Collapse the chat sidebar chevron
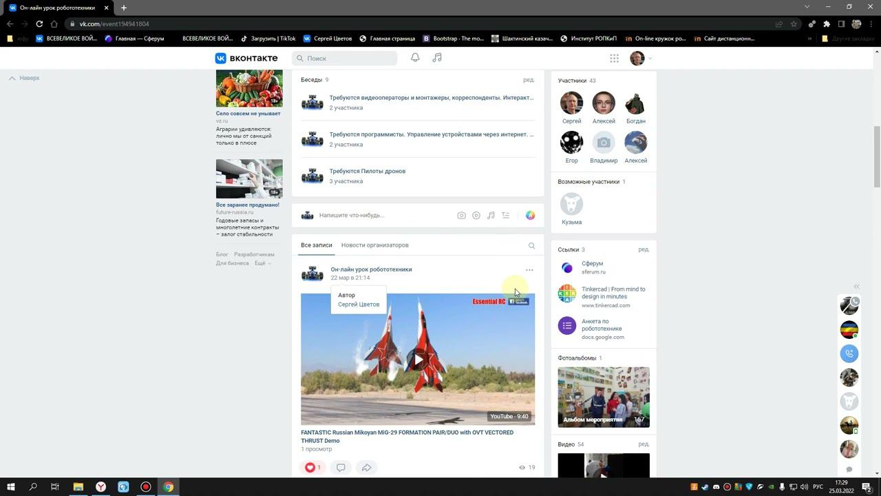881x496 pixels. click(857, 287)
